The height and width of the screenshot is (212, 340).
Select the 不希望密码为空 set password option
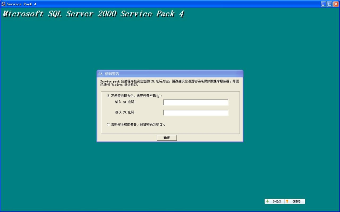(x=108, y=96)
